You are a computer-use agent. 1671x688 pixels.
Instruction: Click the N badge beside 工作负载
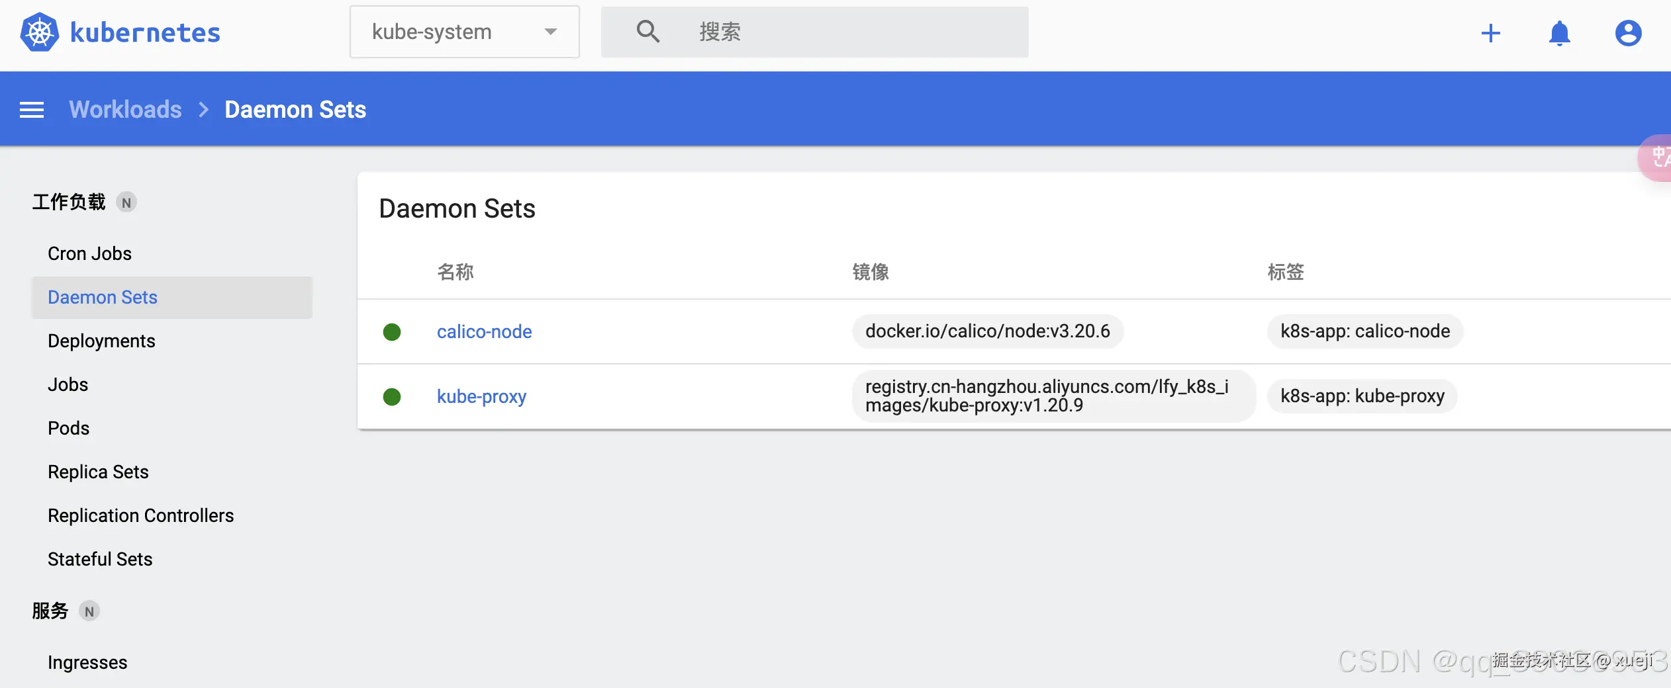pos(126,202)
